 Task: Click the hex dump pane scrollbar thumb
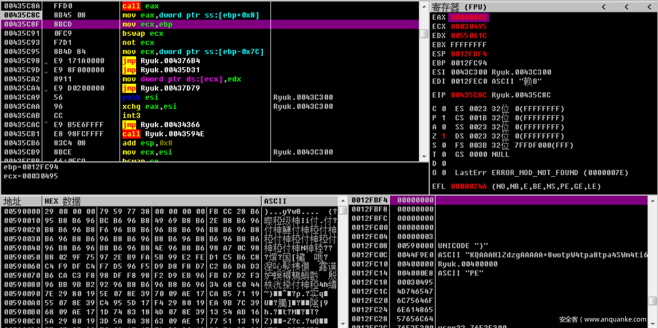click(342, 210)
